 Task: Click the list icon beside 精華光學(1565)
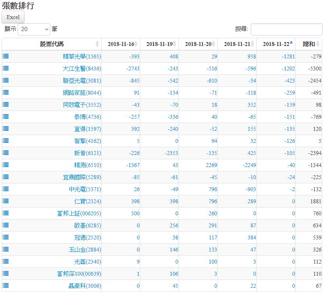pos(6,56)
